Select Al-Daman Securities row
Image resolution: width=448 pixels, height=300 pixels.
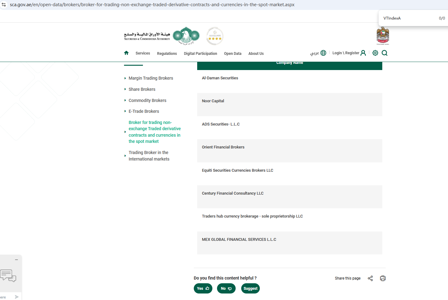coord(290,82)
